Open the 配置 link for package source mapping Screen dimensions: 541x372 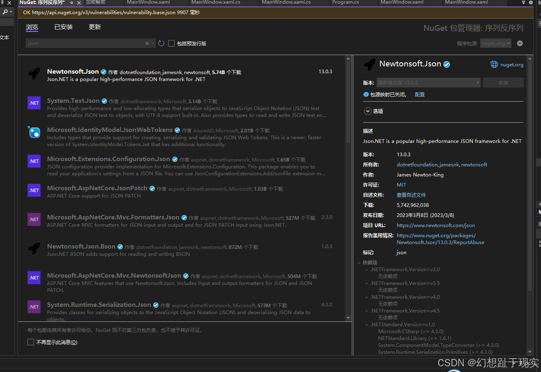(x=420, y=94)
